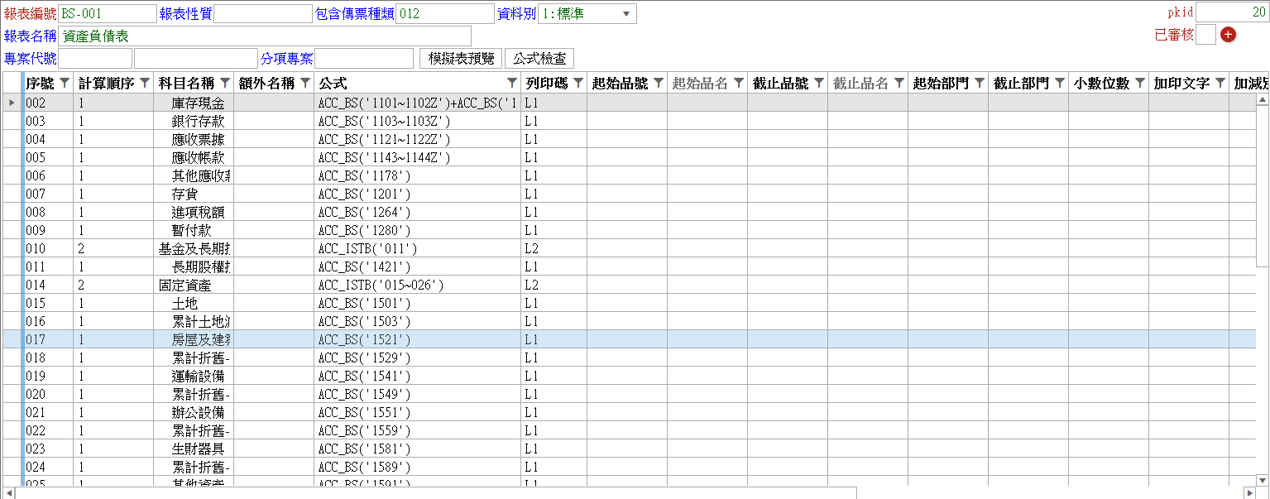The image size is (1270, 499).
Task: Click the first 專案代號 input field
Action: pyautogui.click(x=95, y=59)
